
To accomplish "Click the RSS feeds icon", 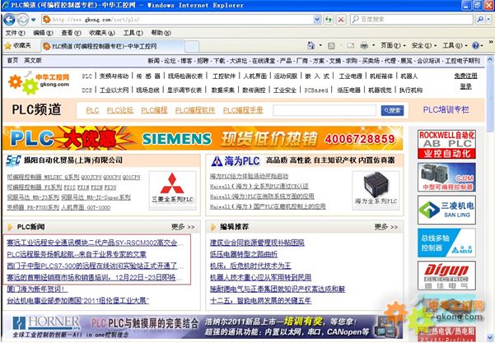I will pos(331,46).
